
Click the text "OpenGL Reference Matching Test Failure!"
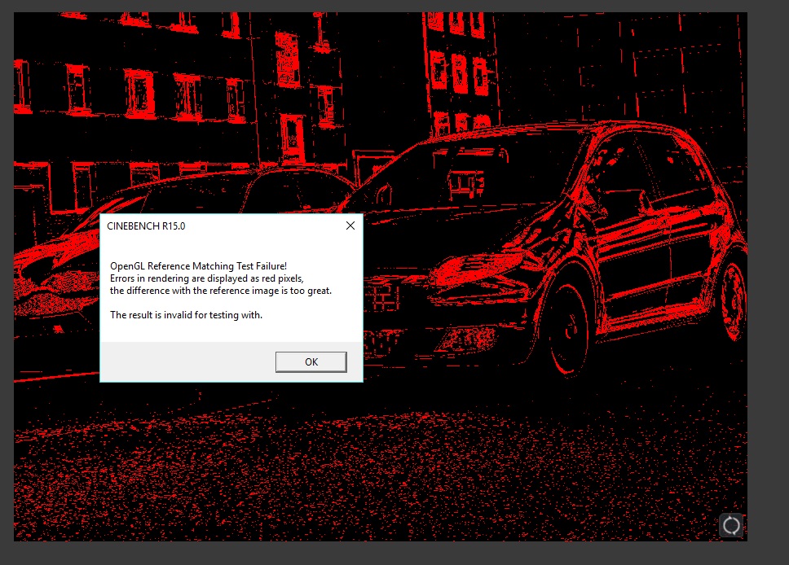[x=198, y=266]
